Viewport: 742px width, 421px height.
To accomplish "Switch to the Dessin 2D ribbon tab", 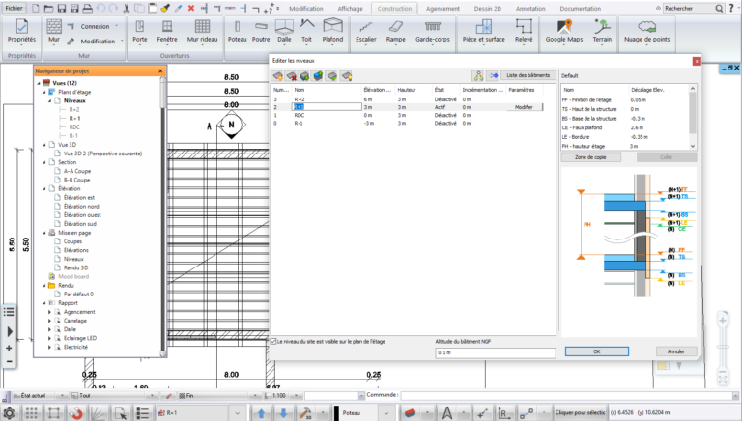I will (x=487, y=9).
